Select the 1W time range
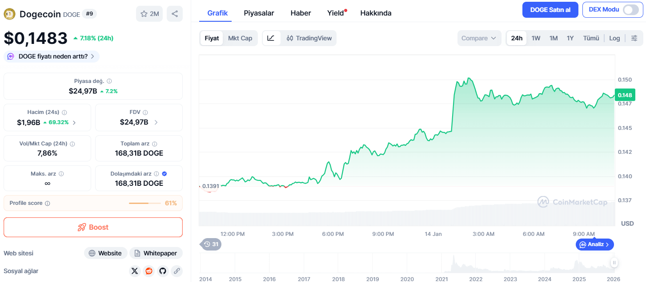Screen dimensions: 646x282 536,38
